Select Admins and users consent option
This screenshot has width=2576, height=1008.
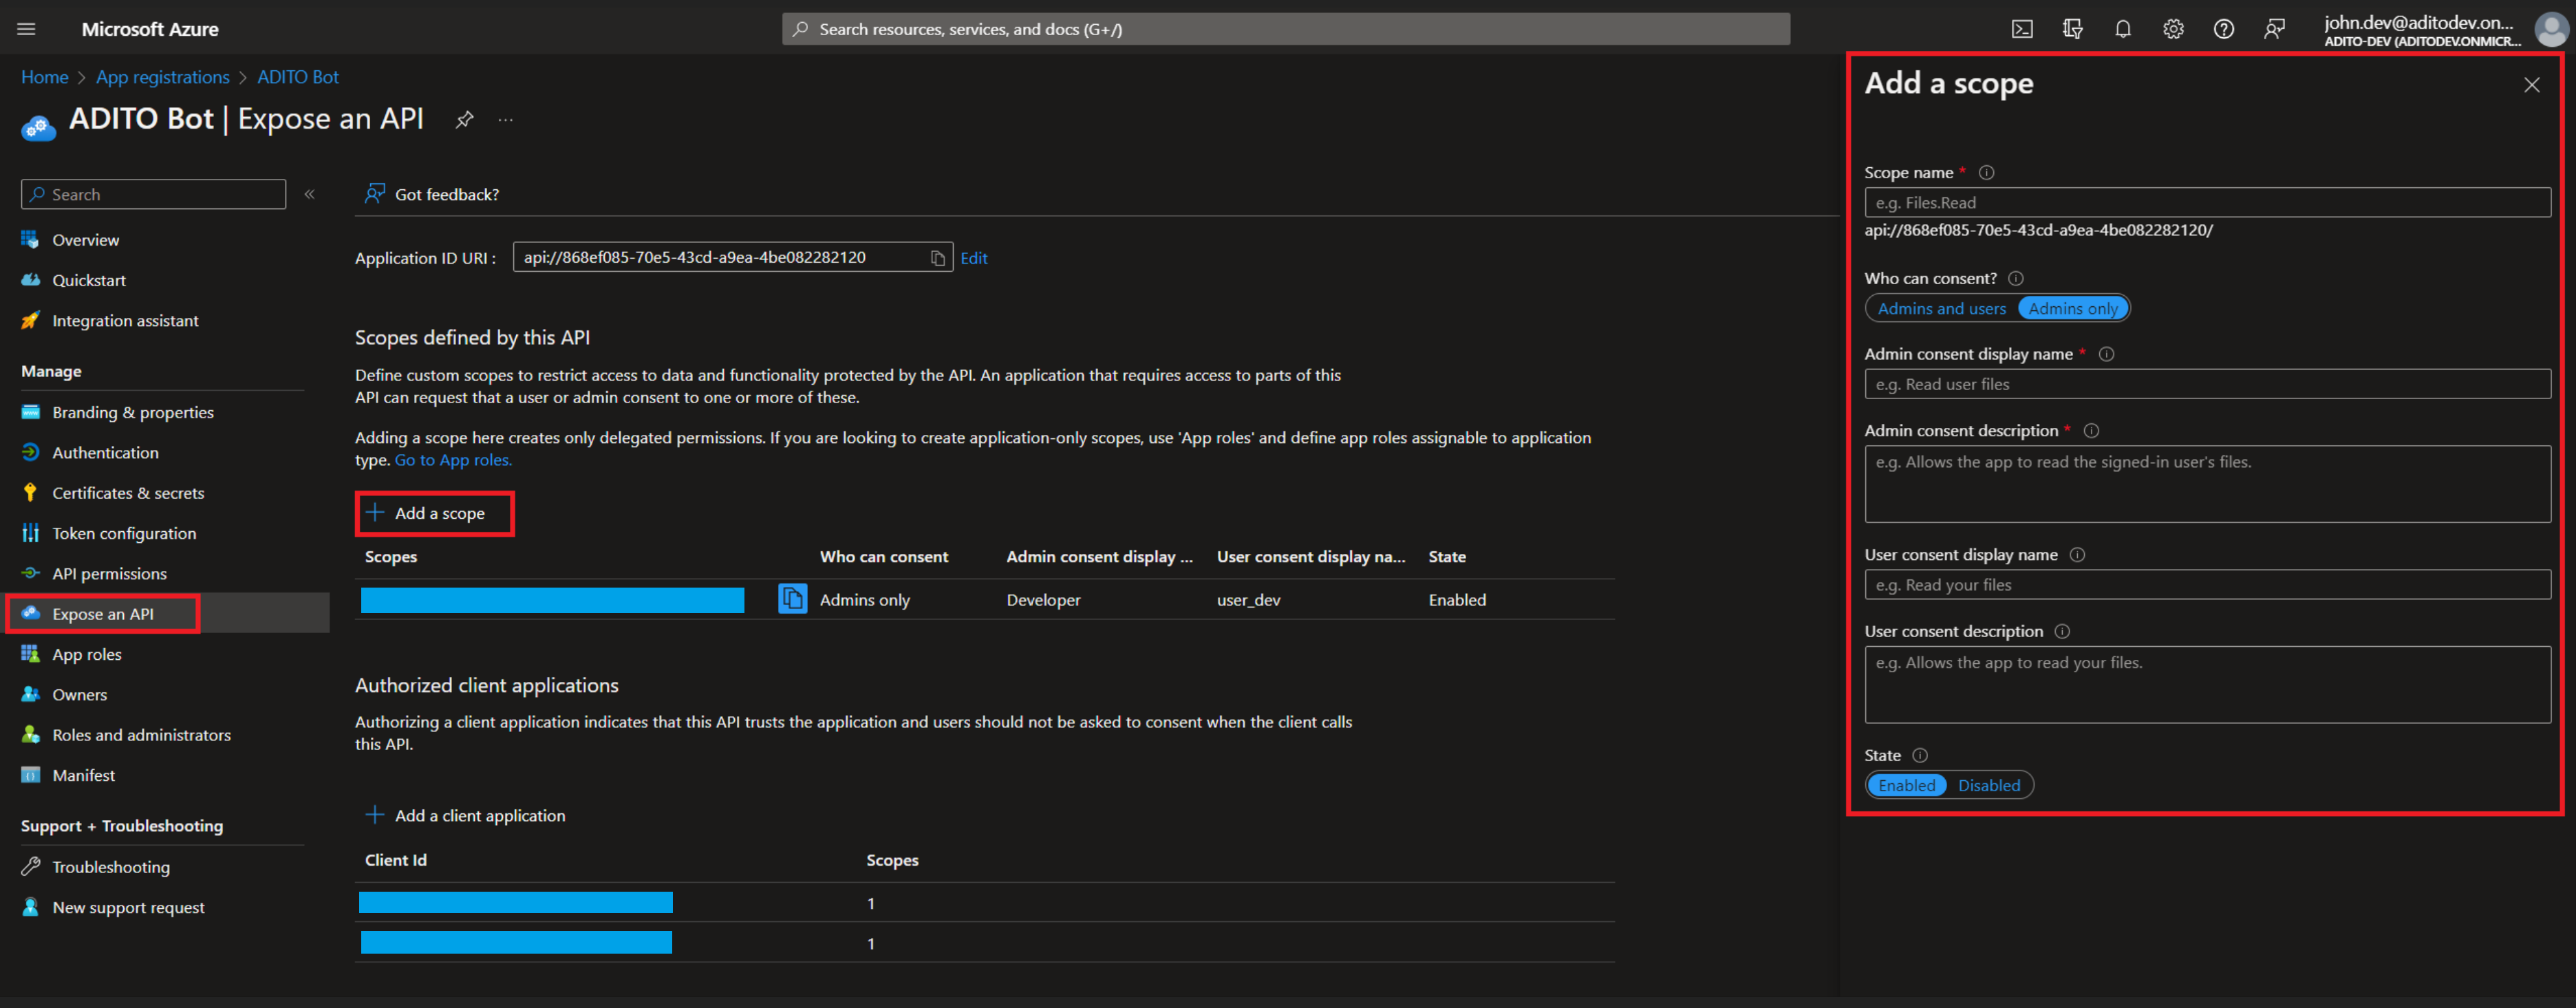point(1941,308)
